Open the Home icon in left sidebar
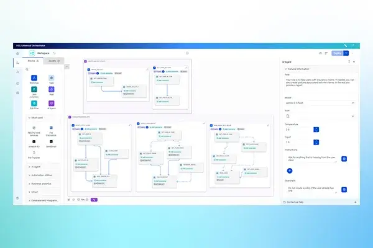Image resolution: width=373 pixels, height=248 pixels. coord(17,53)
